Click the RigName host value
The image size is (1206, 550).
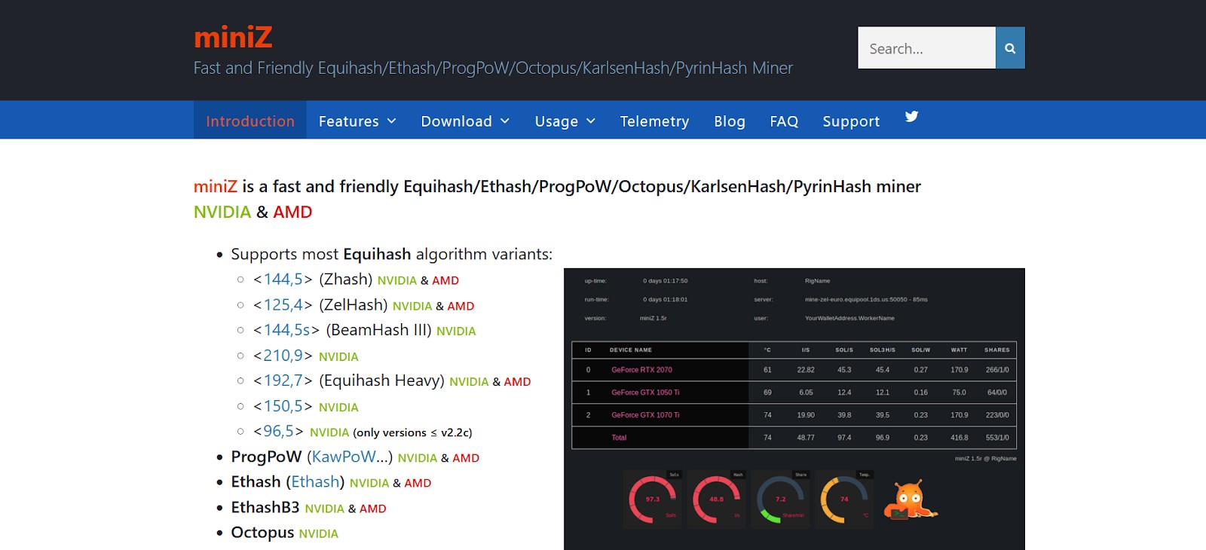tap(817, 281)
